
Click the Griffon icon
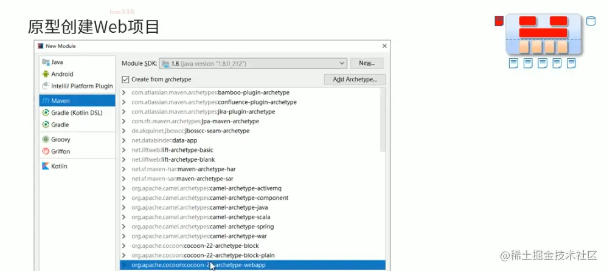46,151
